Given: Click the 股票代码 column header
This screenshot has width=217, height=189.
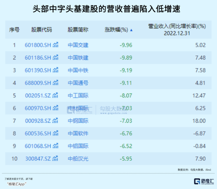Looking at the screenshot, I should (x=42, y=30).
